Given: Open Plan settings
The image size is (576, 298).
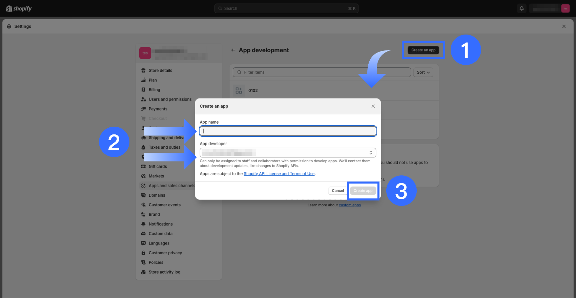Looking at the screenshot, I should (x=153, y=80).
